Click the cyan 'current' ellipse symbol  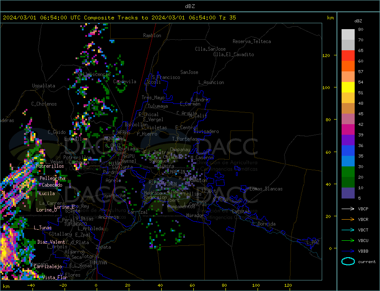point(348,261)
